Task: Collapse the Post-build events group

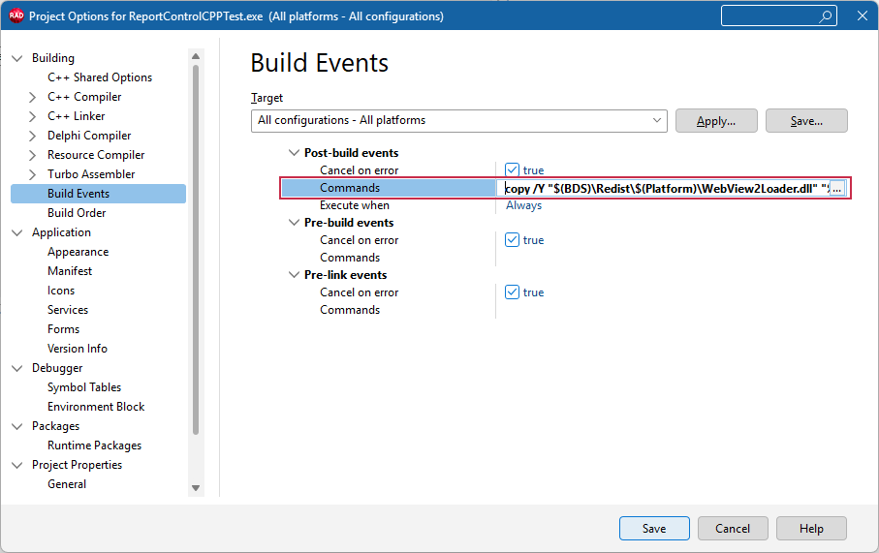Action: tap(294, 152)
